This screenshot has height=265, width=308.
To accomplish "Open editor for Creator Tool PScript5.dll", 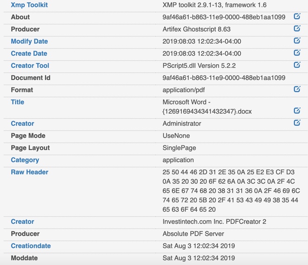I will 297,65.
